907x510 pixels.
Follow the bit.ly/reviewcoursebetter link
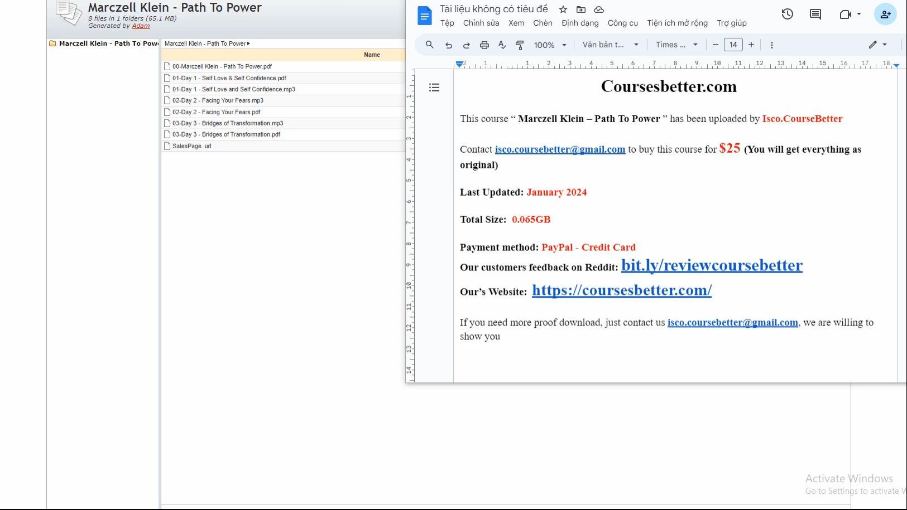tap(712, 265)
